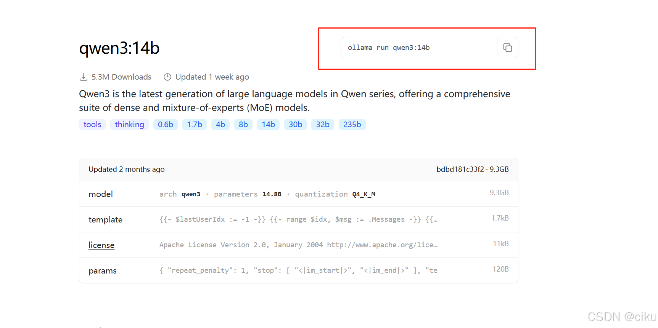Click the 120B params size value
The height and width of the screenshot is (328, 658).
(500, 269)
